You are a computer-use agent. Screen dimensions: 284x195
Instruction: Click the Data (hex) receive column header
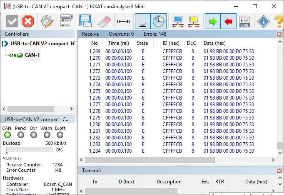click(214, 43)
